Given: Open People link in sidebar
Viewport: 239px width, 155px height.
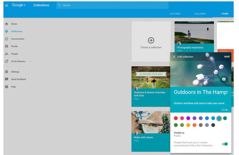Looking at the screenshot, I should click(x=15, y=54).
